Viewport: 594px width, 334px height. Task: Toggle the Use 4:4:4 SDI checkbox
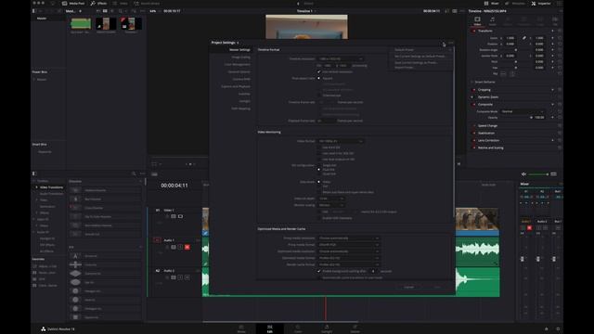click(318, 148)
